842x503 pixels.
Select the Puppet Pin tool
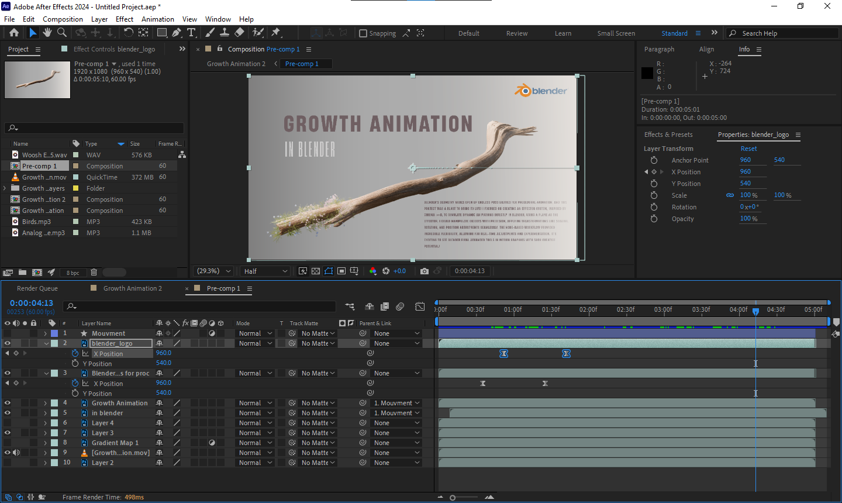click(x=276, y=33)
